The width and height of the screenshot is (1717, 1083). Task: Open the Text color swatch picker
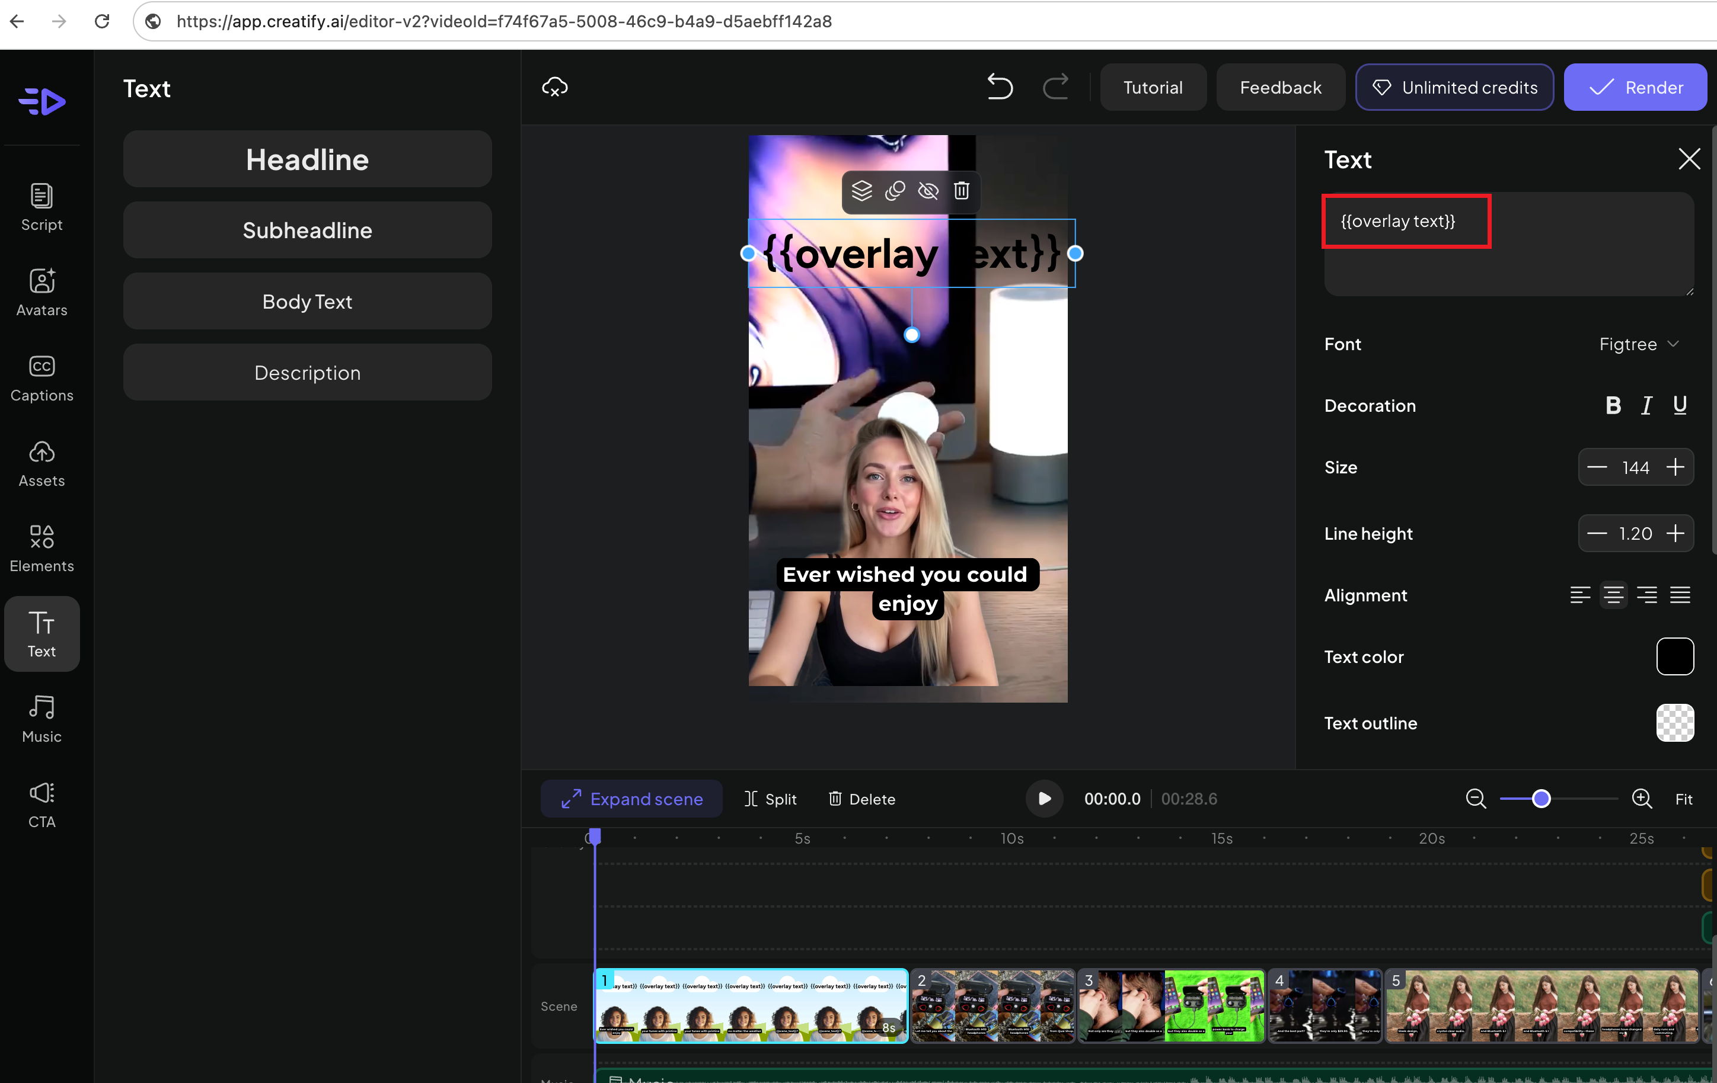click(x=1675, y=656)
